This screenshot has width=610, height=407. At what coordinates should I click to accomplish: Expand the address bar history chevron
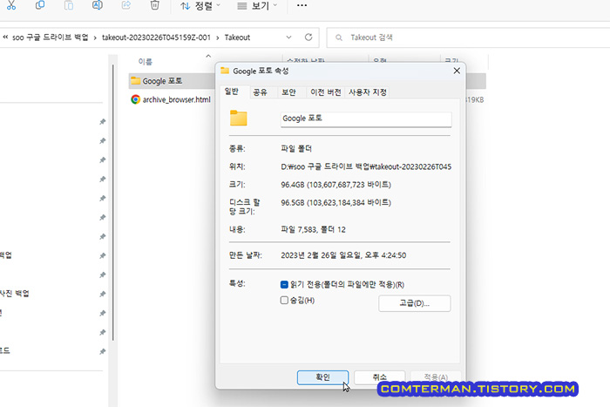click(x=288, y=37)
